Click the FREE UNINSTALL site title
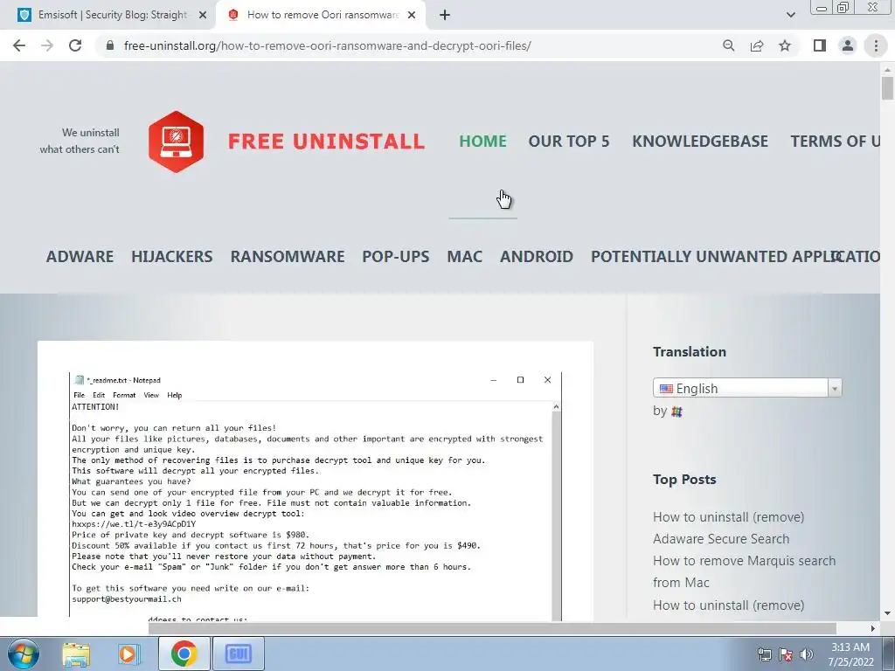The width and height of the screenshot is (895, 671). click(327, 142)
